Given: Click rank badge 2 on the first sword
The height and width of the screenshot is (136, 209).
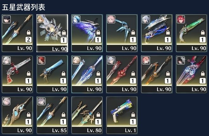Looking at the screenshot, I should pos(28,40).
